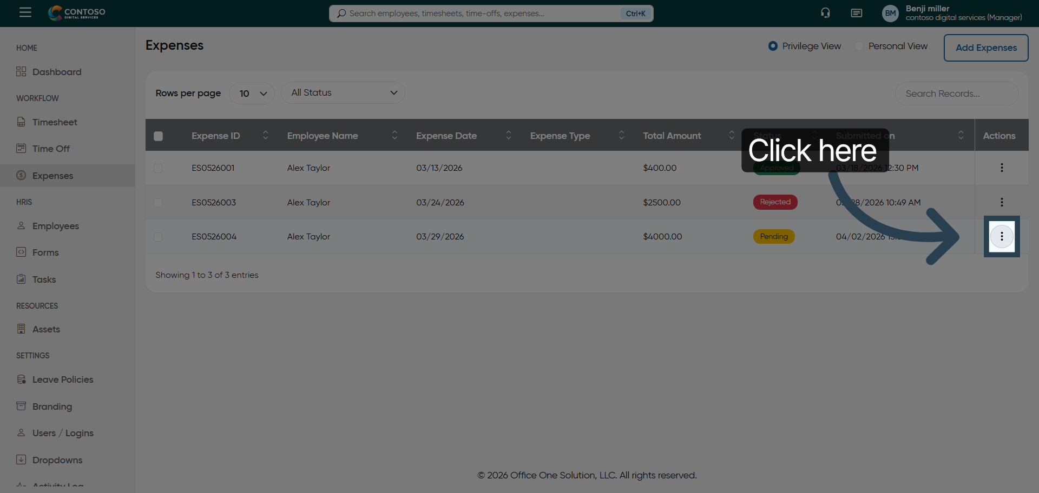Expand the Rows per page dropdown
The image size is (1039, 493).
[252, 94]
